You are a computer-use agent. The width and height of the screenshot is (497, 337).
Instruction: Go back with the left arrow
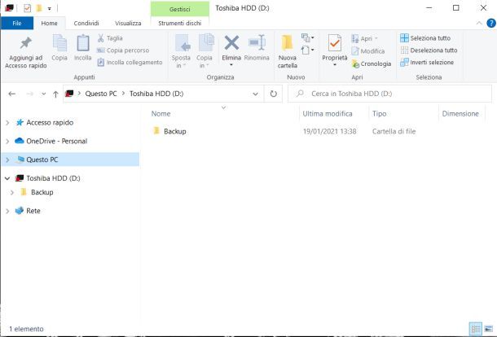[12, 94]
